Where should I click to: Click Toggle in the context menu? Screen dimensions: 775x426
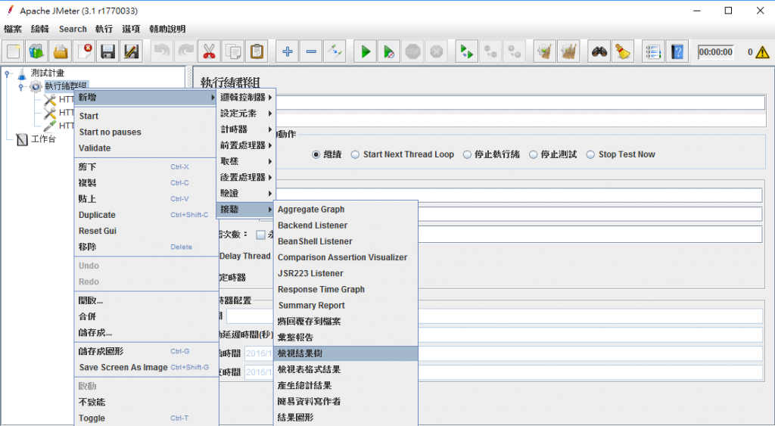146,418
